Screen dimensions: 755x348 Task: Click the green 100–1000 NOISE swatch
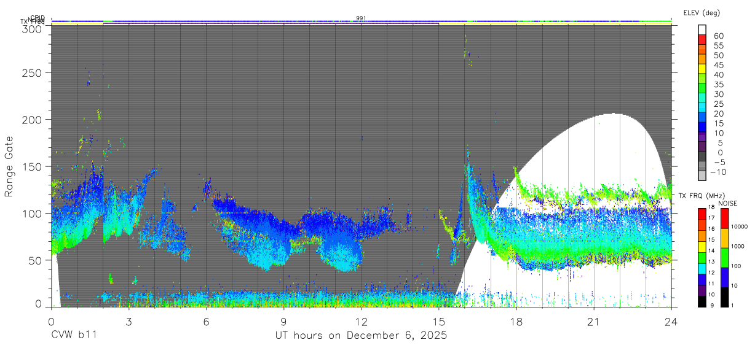point(725,257)
